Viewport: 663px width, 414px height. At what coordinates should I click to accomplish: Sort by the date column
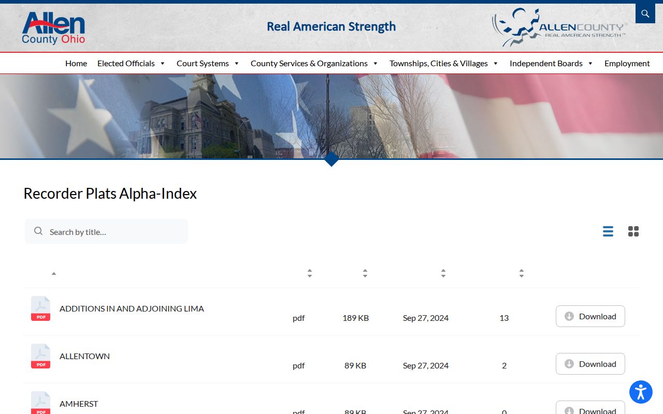(x=443, y=273)
